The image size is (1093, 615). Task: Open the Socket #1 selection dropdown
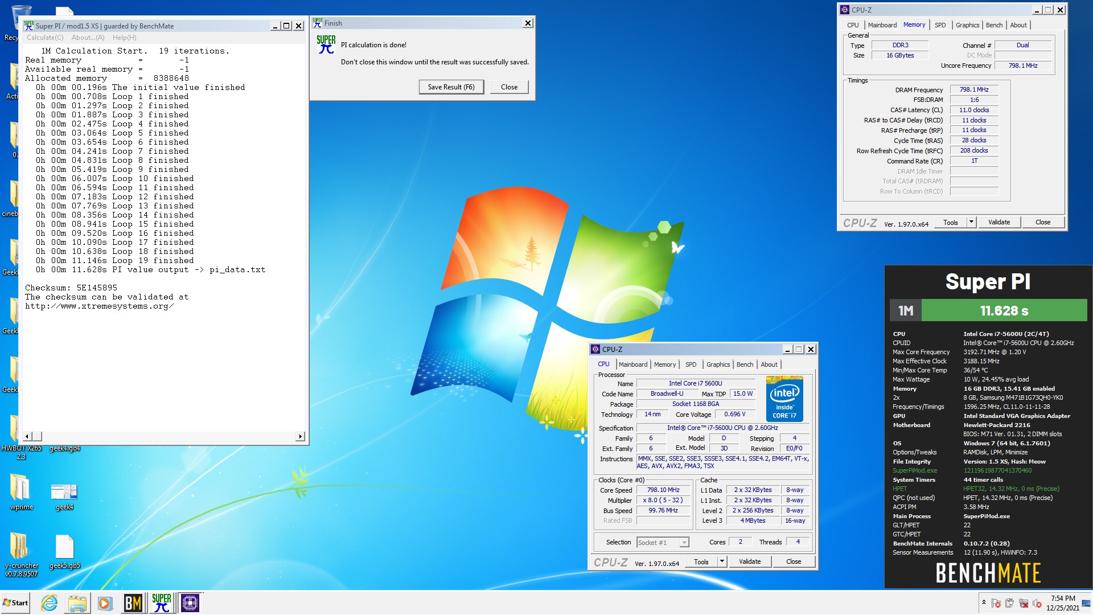[x=663, y=543]
